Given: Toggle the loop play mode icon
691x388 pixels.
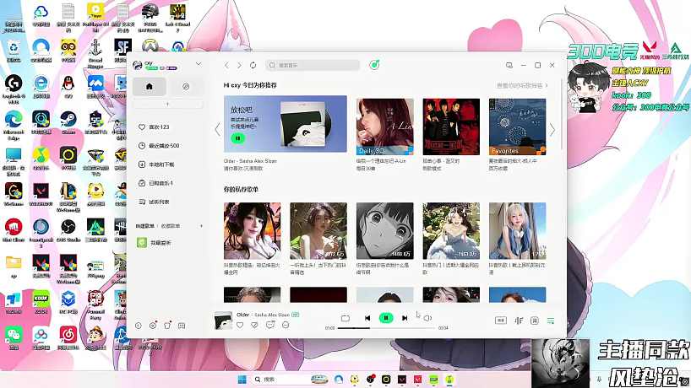Looking at the screenshot, I should pos(345,318).
